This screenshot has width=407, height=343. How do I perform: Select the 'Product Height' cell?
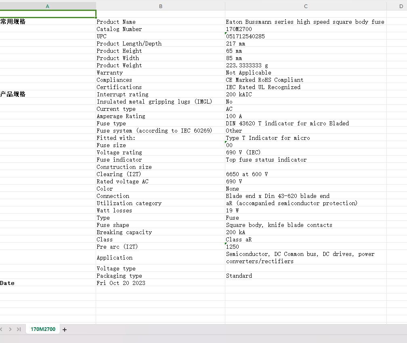(160, 50)
